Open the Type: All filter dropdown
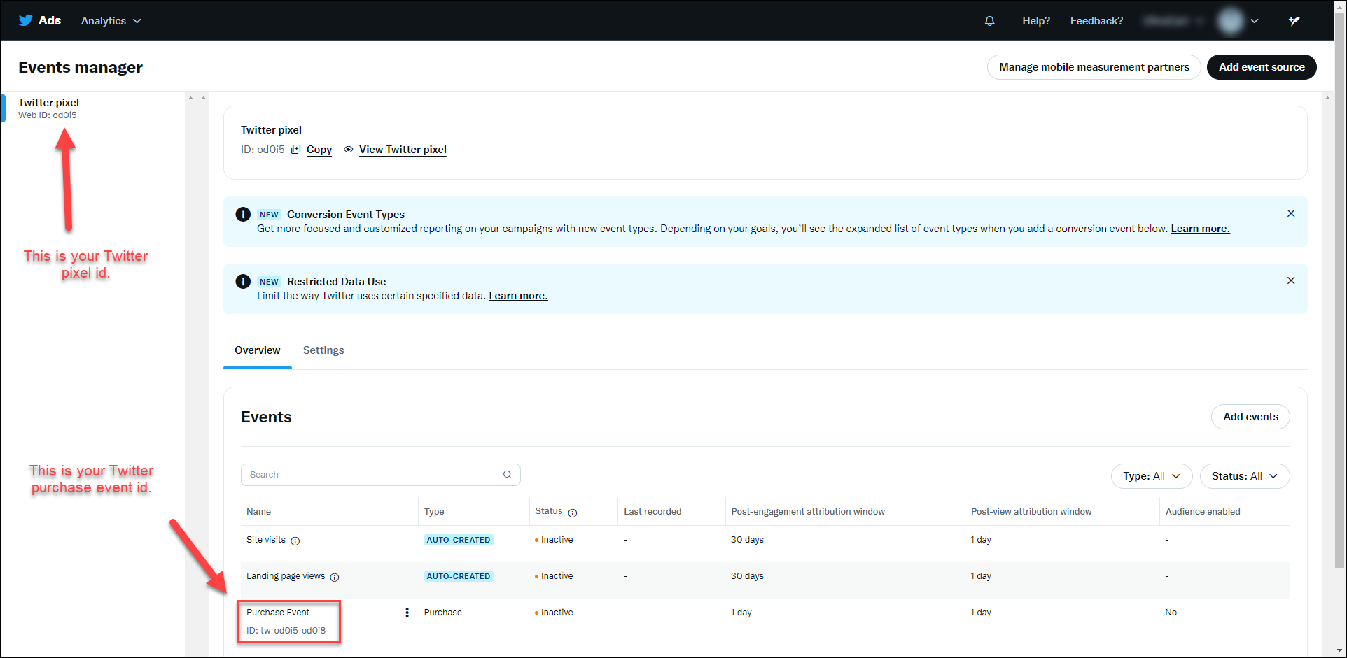1347x658 pixels. 1152,476
